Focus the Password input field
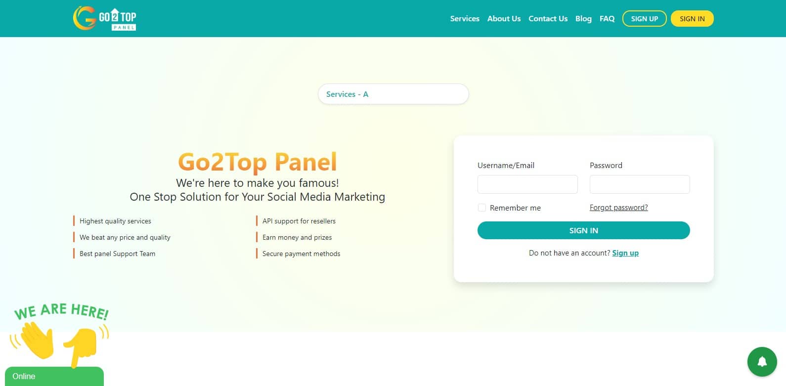This screenshot has height=386, width=786. click(x=640, y=184)
